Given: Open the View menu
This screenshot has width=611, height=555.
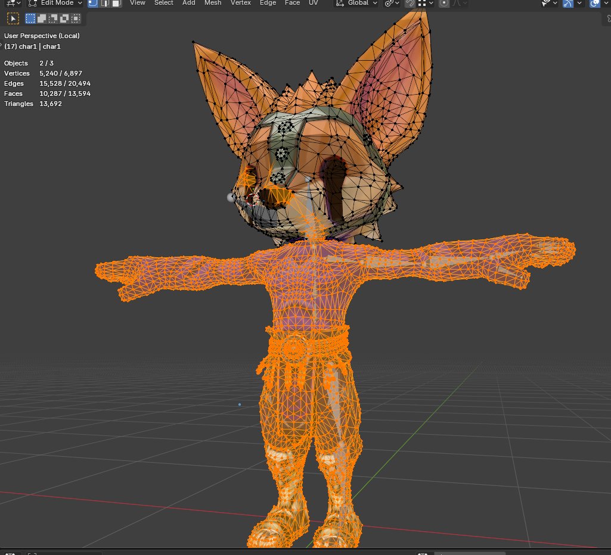Looking at the screenshot, I should tap(138, 3).
